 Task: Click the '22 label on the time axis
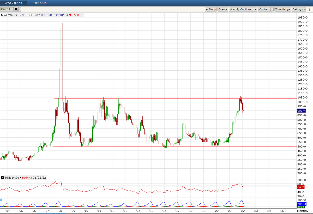pos(242,211)
